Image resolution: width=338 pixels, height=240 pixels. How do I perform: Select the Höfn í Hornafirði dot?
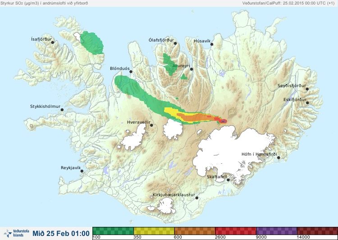[279, 157]
